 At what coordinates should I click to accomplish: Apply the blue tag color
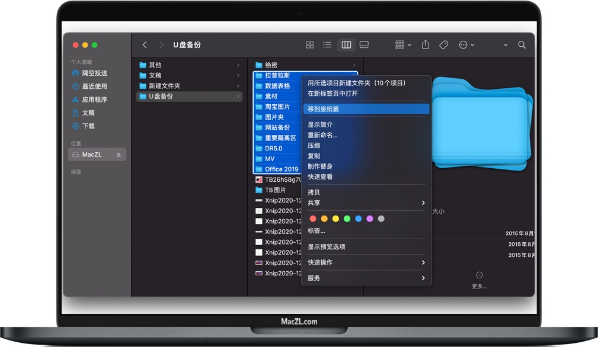pos(359,219)
